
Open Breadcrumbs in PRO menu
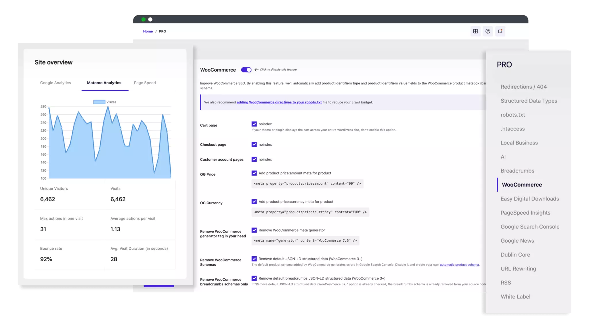517,171
